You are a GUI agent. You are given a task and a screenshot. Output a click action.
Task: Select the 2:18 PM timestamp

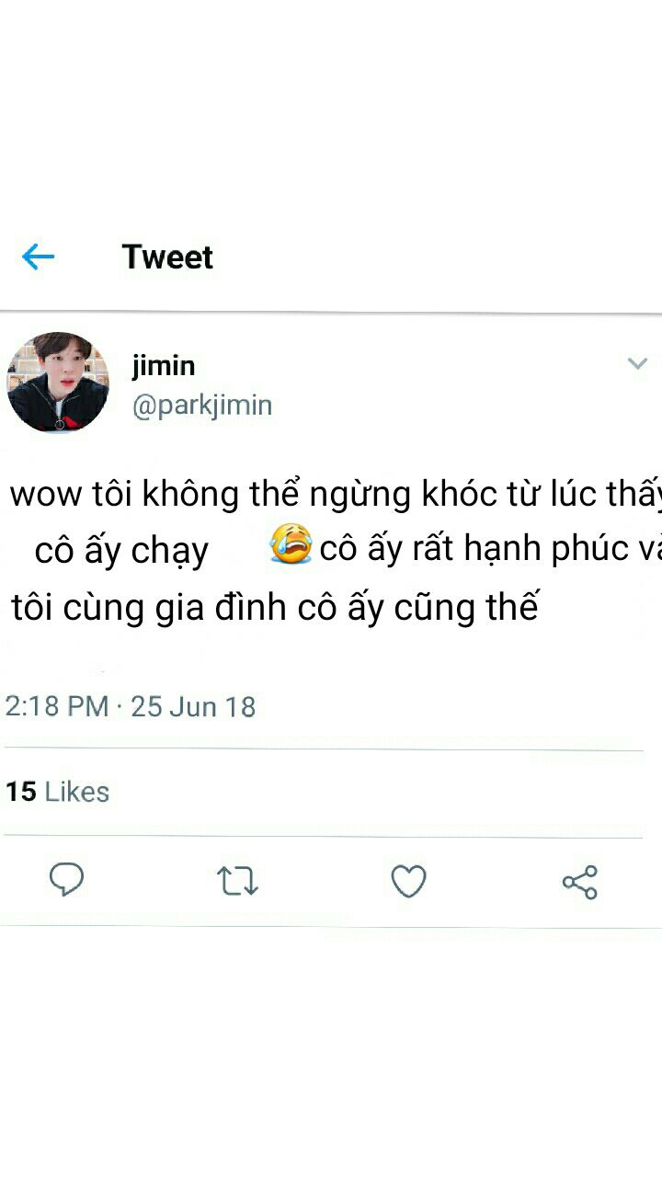point(57,706)
